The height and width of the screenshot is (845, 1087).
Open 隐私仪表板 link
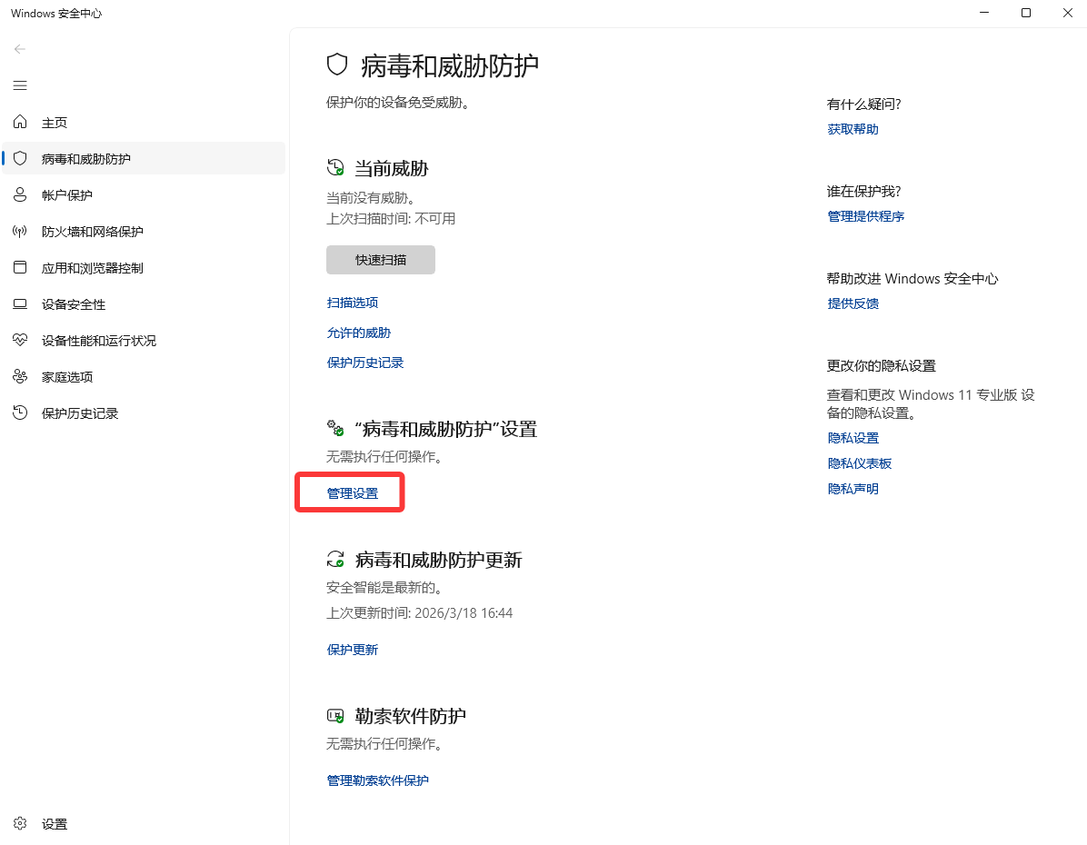click(x=860, y=463)
